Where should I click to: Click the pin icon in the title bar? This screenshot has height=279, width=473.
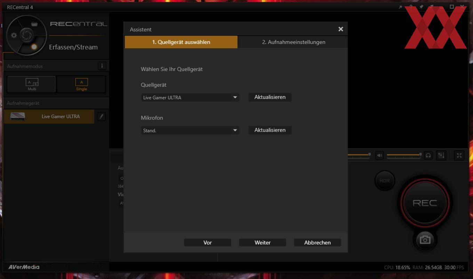[x=421, y=7]
